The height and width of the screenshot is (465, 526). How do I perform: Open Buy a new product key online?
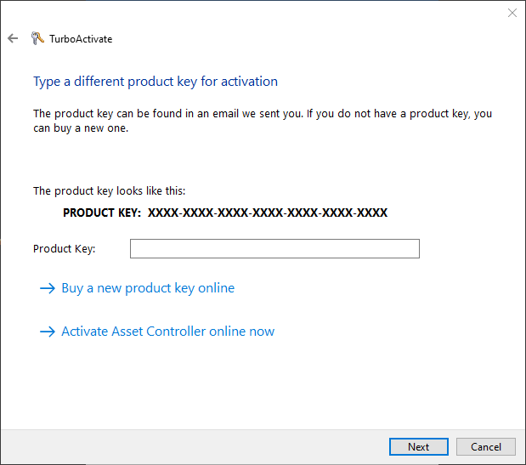click(148, 288)
